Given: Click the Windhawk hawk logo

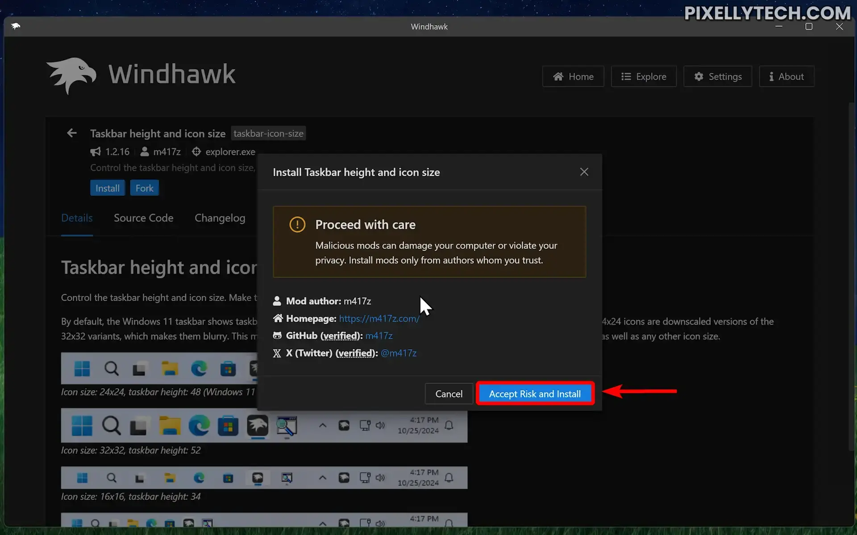Looking at the screenshot, I should [x=71, y=75].
